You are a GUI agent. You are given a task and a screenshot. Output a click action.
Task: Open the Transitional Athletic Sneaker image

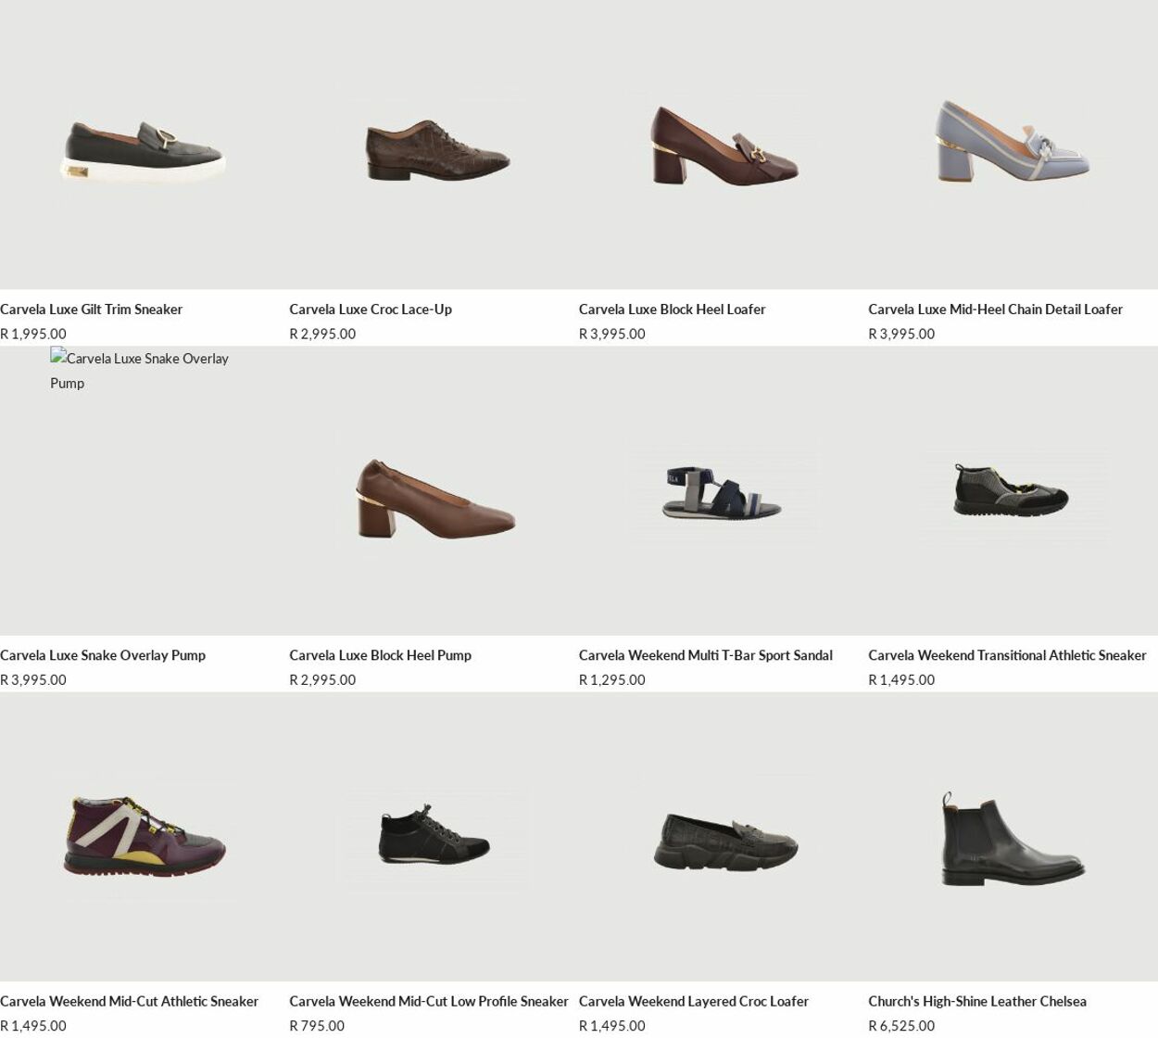[x=1013, y=490]
